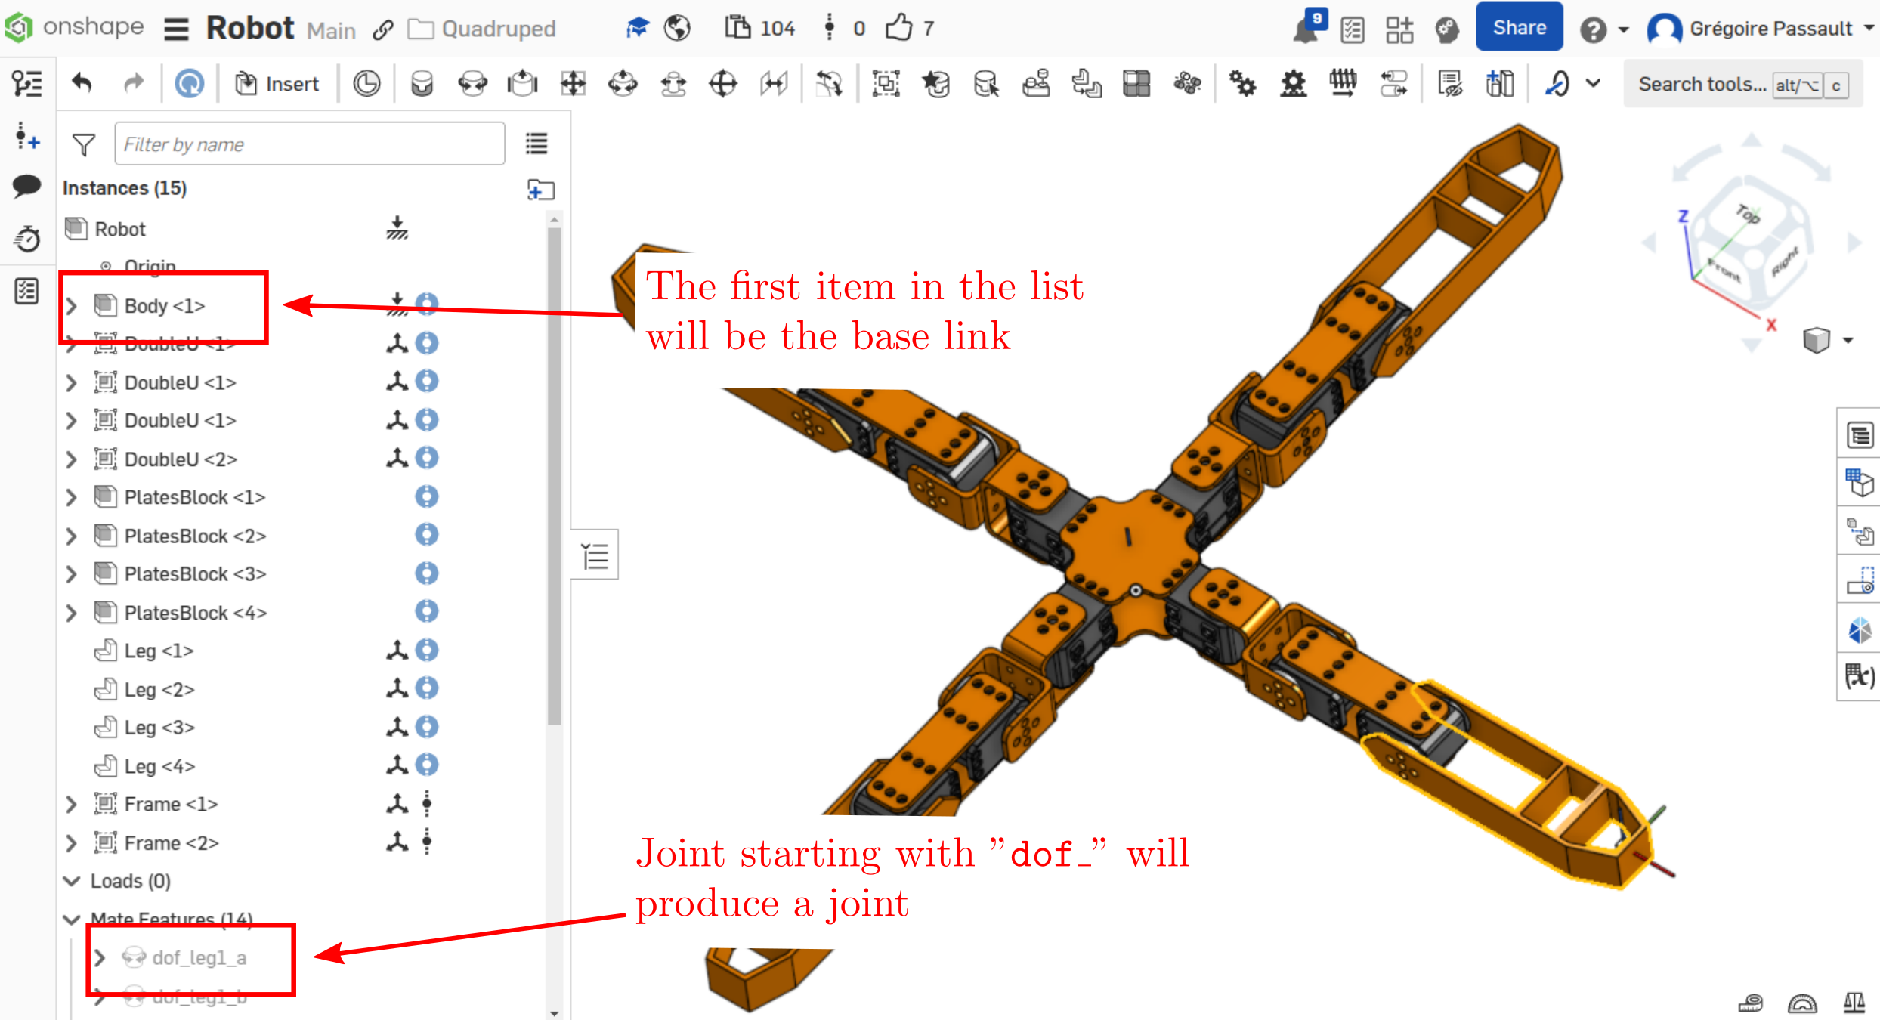Click the Insert button

pyautogui.click(x=277, y=84)
